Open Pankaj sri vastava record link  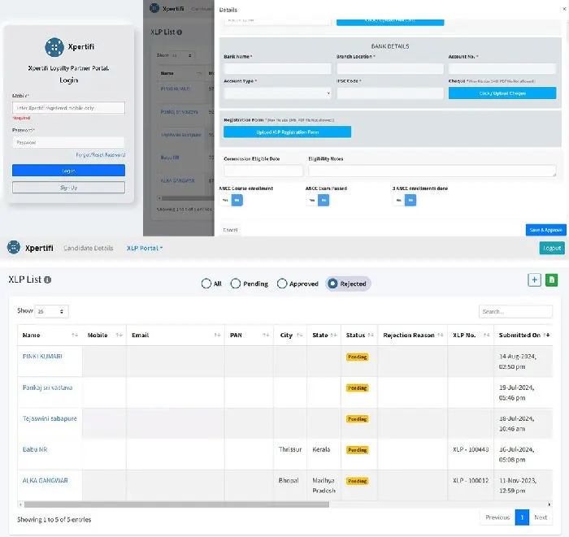(47, 388)
